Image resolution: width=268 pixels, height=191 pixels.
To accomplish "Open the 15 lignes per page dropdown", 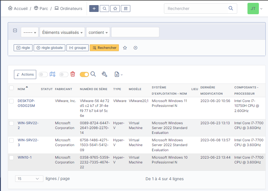I will tap(29, 179).
